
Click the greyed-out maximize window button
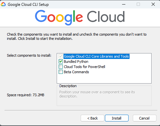138,4
